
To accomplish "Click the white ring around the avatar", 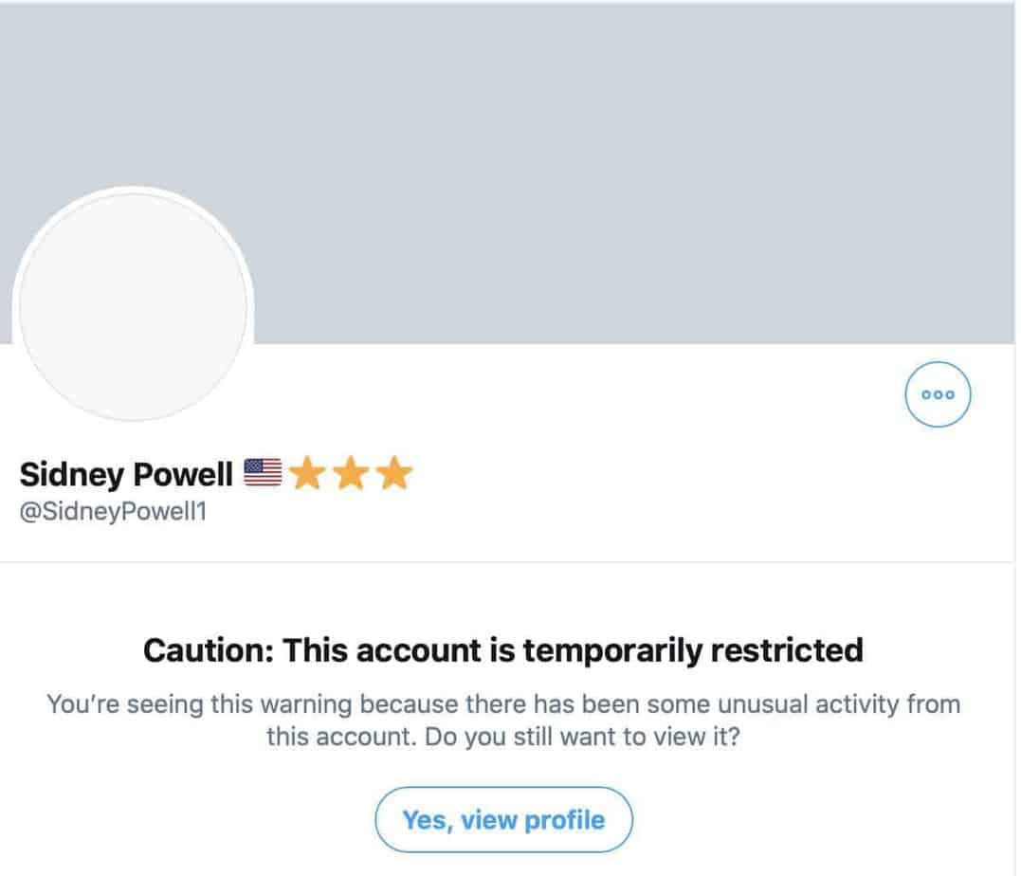I will pyautogui.click(x=133, y=190).
